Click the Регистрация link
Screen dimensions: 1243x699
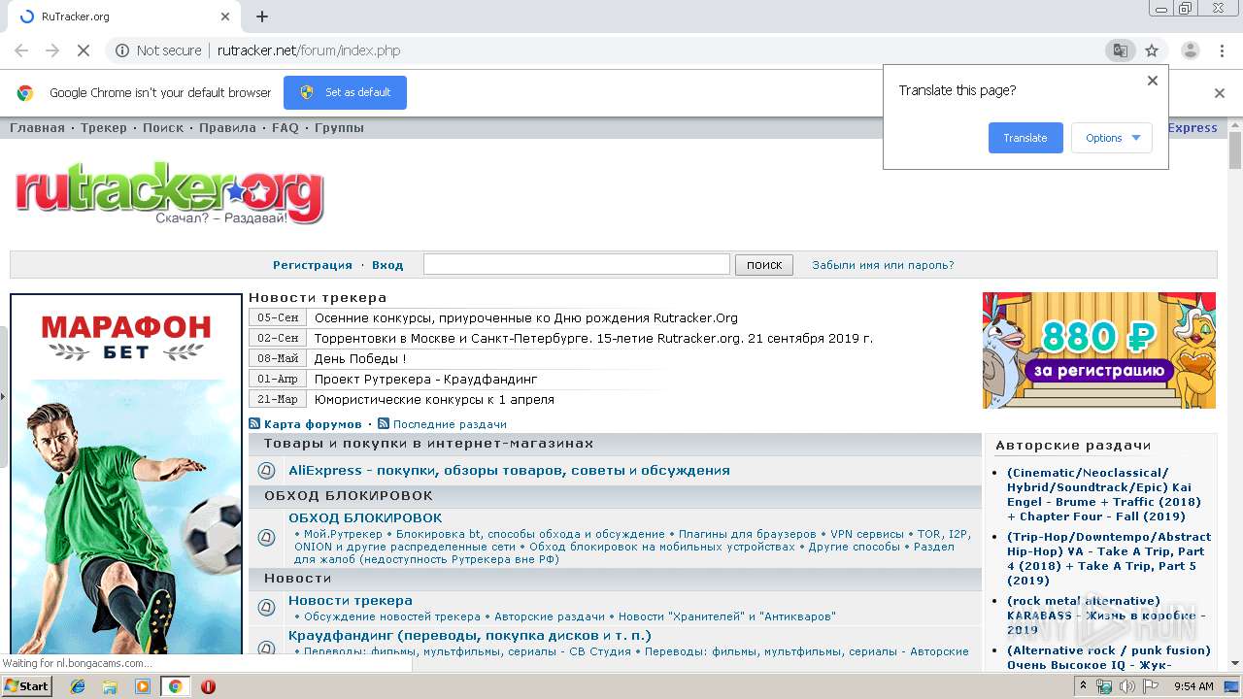313,265
